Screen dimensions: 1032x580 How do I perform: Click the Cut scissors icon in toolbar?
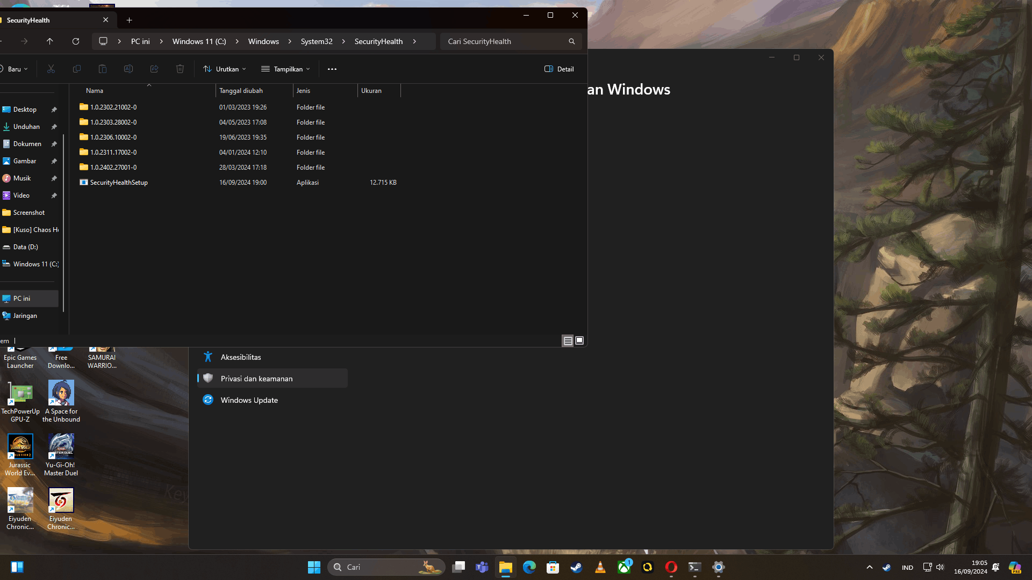pos(51,69)
